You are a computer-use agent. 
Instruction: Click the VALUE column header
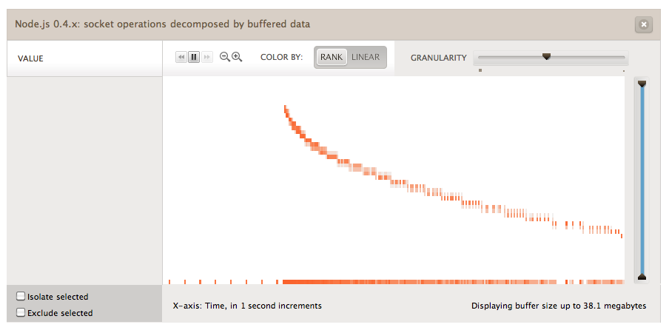coord(31,59)
